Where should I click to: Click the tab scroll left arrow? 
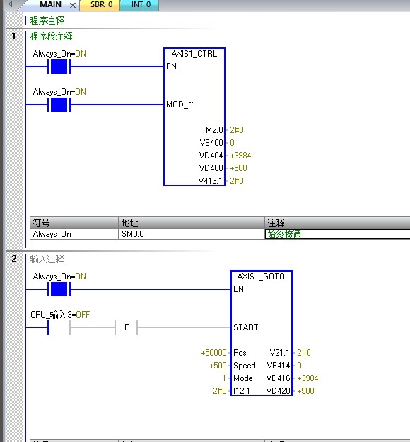tap(10, 4)
